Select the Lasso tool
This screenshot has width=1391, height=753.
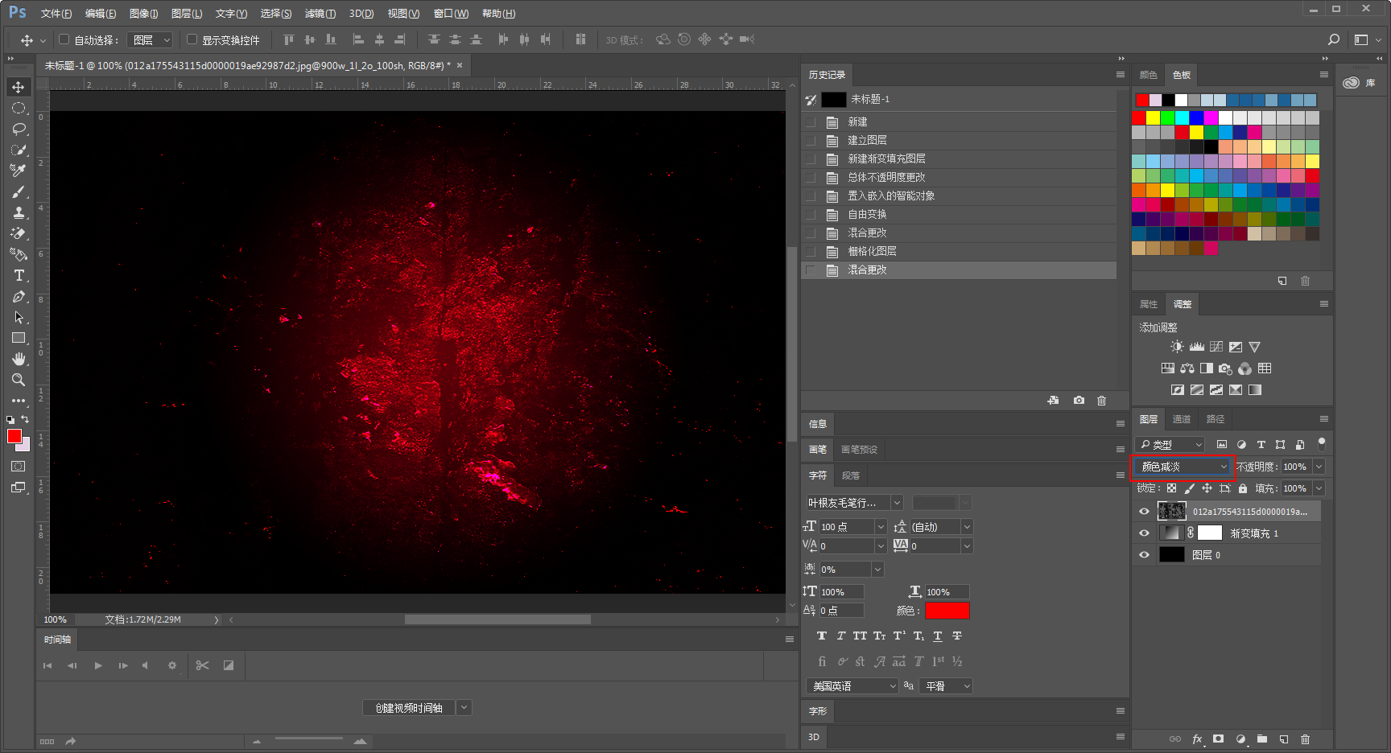coord(19,129)
